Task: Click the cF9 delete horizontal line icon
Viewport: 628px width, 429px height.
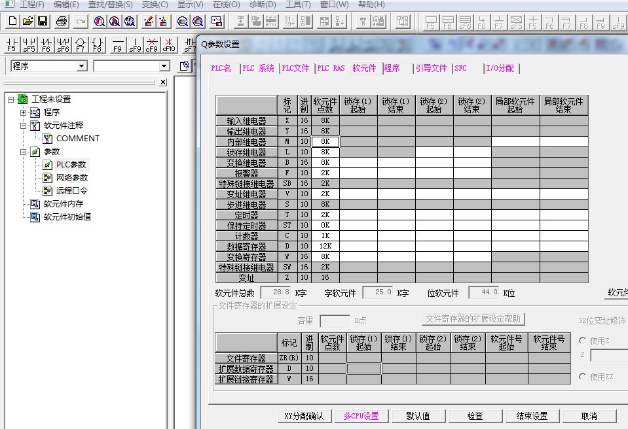Action: [152, 45]
